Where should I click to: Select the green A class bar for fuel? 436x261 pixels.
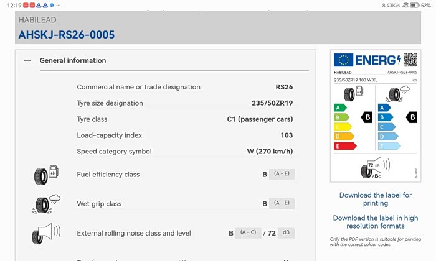tap(341, 108)
